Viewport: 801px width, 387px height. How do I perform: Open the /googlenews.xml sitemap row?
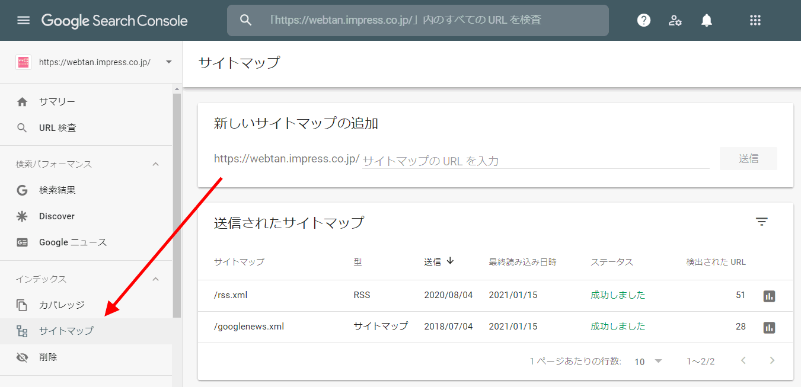coord(495,327)
